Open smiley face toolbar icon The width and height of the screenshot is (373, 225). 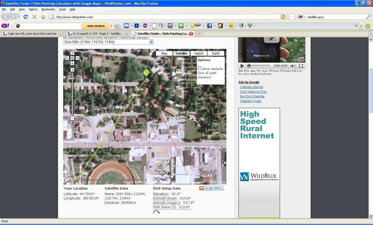tap(170, 26)
